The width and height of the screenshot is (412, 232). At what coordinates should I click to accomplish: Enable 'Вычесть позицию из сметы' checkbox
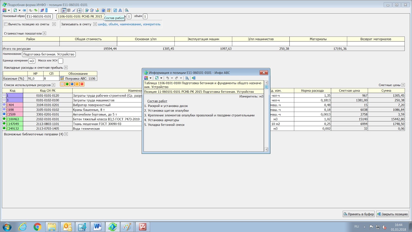(x=6, y=24)
